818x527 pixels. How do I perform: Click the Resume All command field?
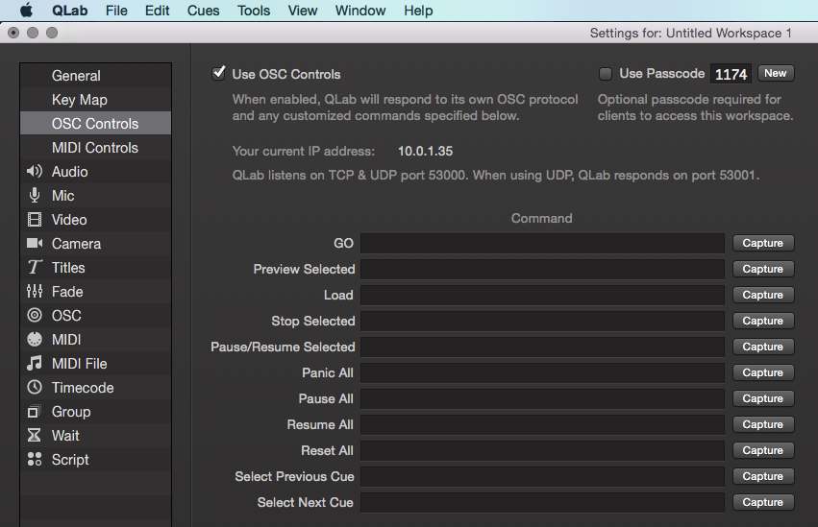[x=542, y=424]
